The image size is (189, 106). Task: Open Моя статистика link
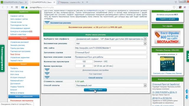[17, 71]
